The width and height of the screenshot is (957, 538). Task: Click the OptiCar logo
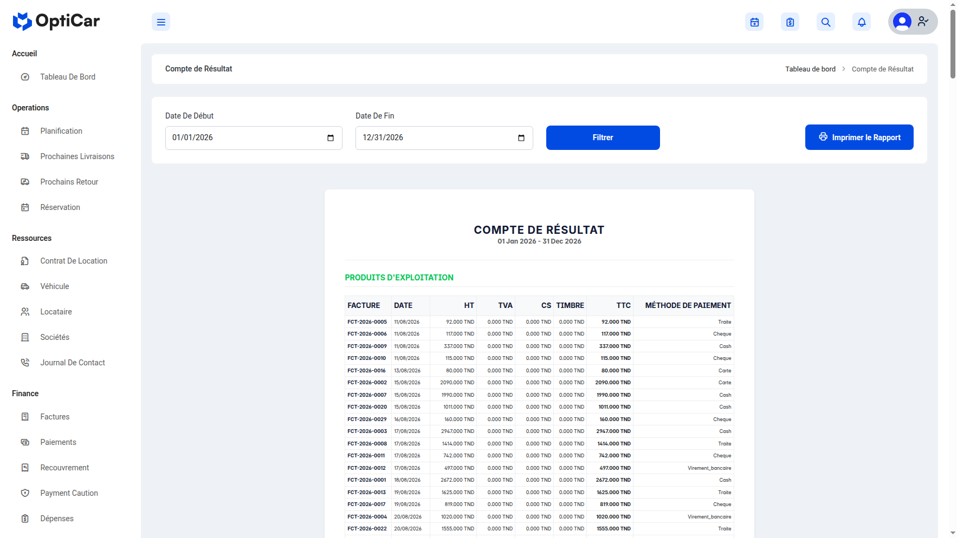56,21
